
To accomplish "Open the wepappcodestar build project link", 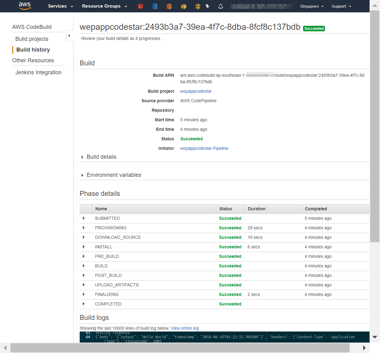I will 196,91.
